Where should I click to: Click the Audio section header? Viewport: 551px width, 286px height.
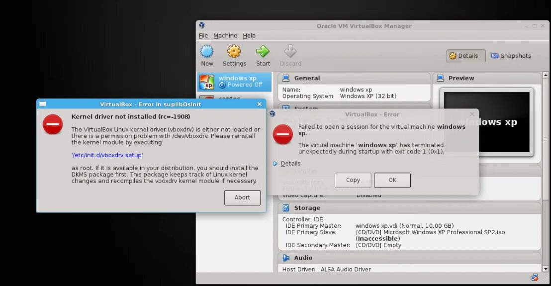(x=410, y=258)
